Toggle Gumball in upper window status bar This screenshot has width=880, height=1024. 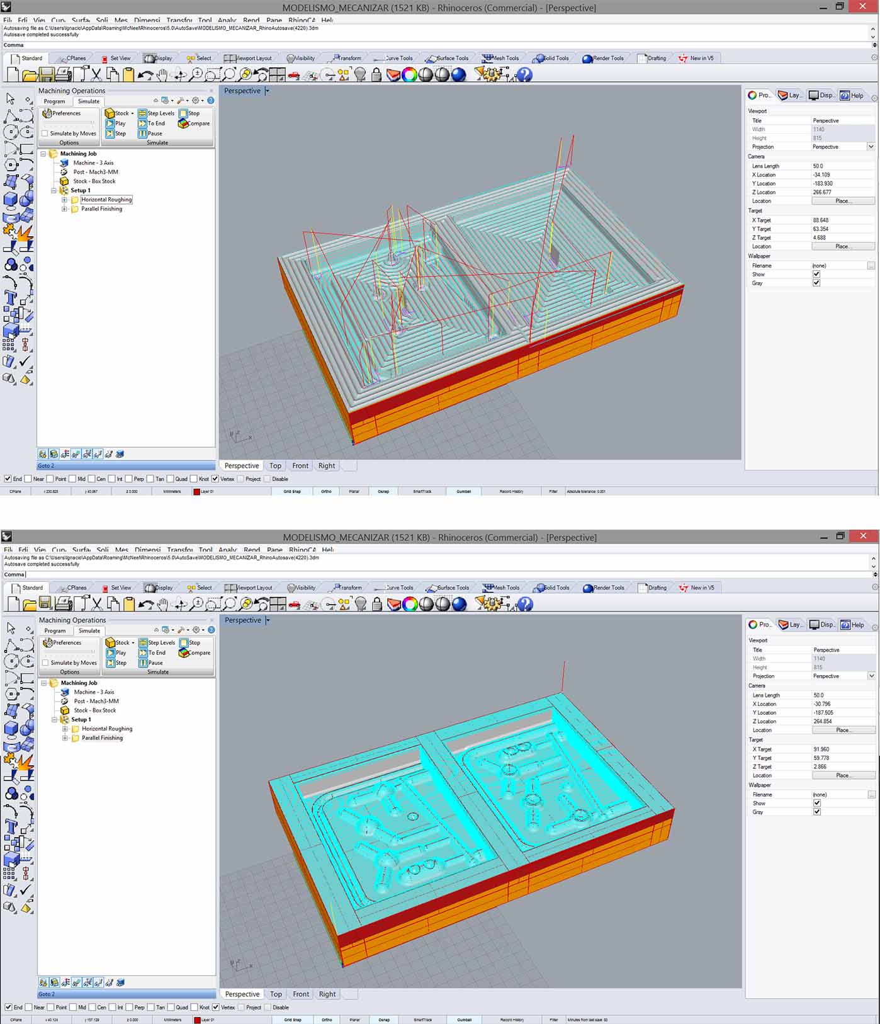[x=464, y=491]
